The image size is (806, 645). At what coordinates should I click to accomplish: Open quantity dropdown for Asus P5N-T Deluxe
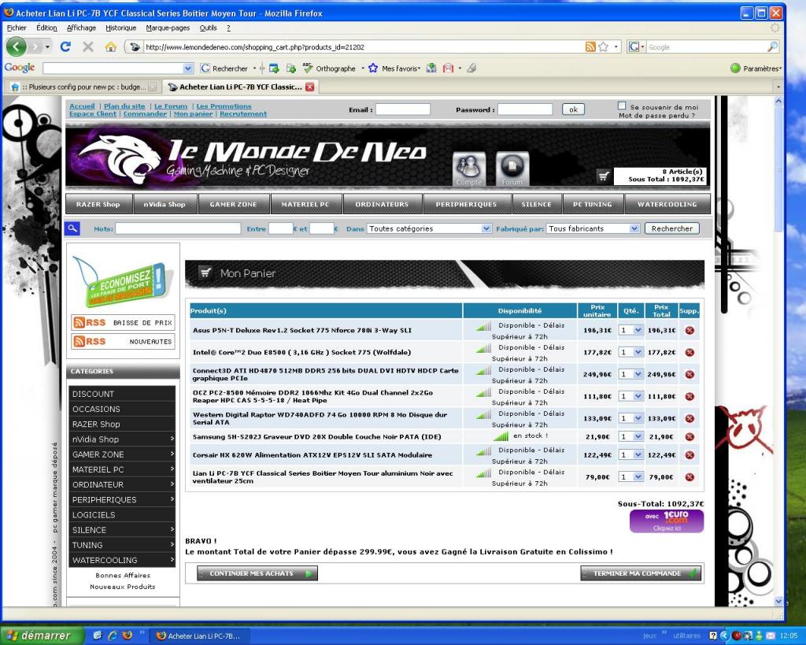631,330
